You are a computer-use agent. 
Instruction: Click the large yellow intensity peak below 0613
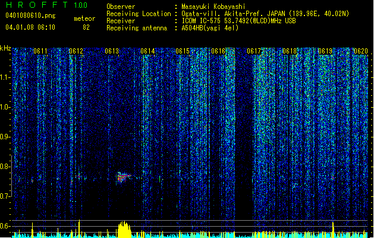pos(124,230)
